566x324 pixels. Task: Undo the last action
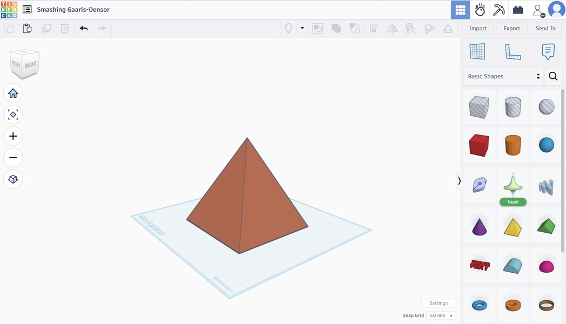coord(84,28)
